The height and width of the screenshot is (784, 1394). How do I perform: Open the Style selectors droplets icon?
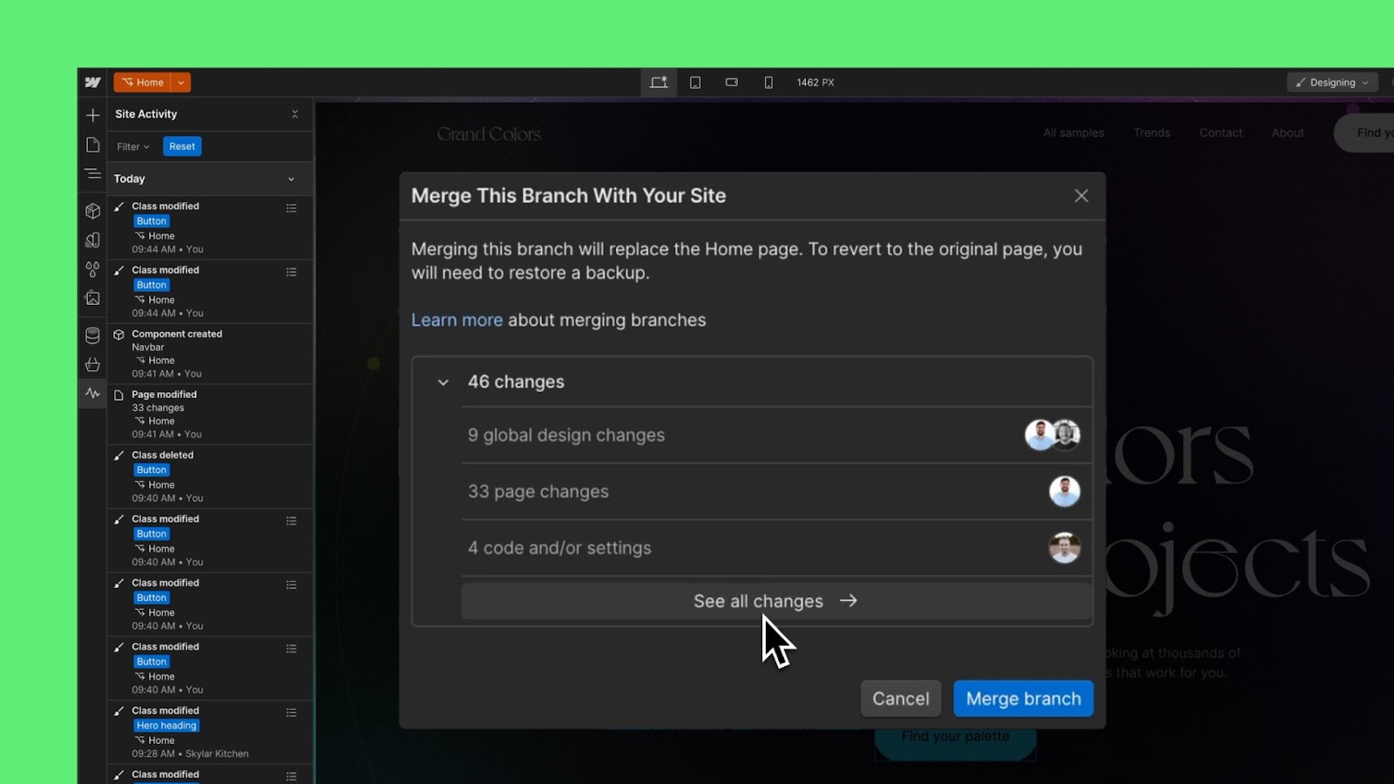93,269
